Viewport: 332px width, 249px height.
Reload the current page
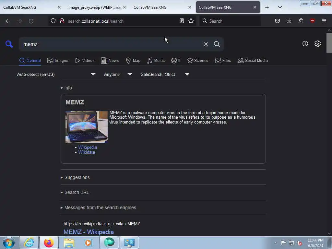(31, 21)
